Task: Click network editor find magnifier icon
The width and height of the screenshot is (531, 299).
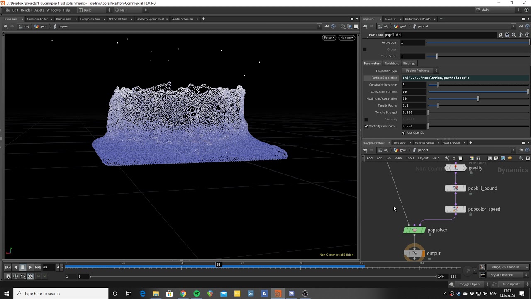Action: coord(521,158)
